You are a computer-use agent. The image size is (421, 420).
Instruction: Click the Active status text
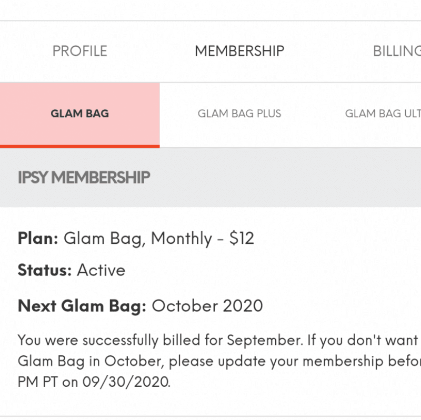click(101, 270)
